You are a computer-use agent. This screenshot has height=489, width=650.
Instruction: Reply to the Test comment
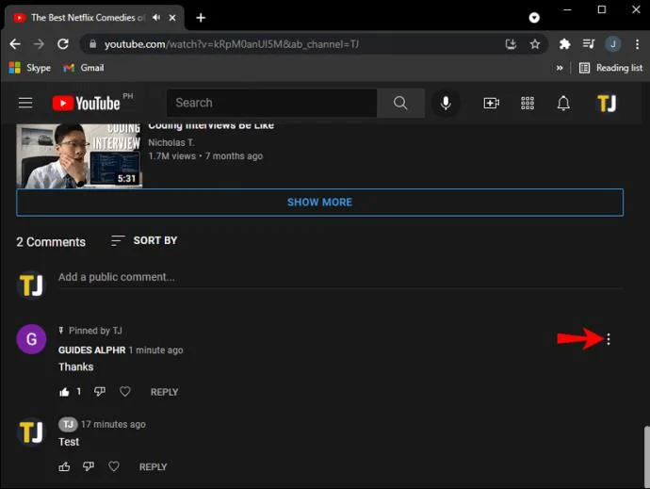pyautogui.click(x=153, y=467)
